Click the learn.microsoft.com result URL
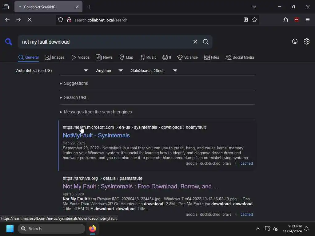315x236 pixels. (x=134, y=127)
